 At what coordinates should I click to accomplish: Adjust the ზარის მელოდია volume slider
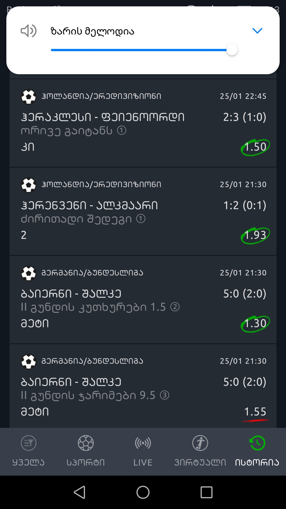click(144, 50)
